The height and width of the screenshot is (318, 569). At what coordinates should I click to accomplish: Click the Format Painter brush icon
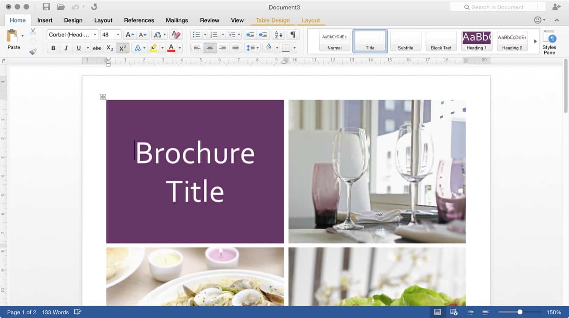point(33,52)
